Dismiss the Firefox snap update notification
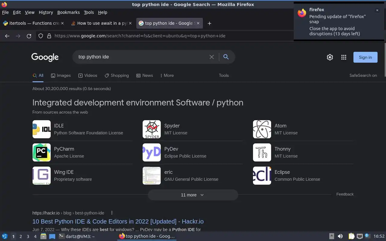The height and width of the screenshot is (241, 386). pos(377,10)
